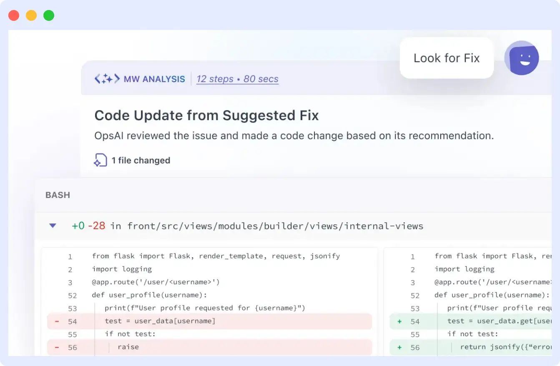Screen dimensions: 560x366
Task: Select the green plus marker on line 56
Action: point(399,347)
